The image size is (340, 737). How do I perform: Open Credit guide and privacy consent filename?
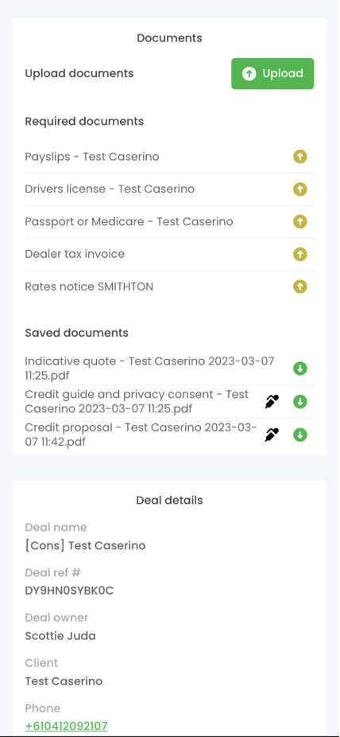click(137, 401)
